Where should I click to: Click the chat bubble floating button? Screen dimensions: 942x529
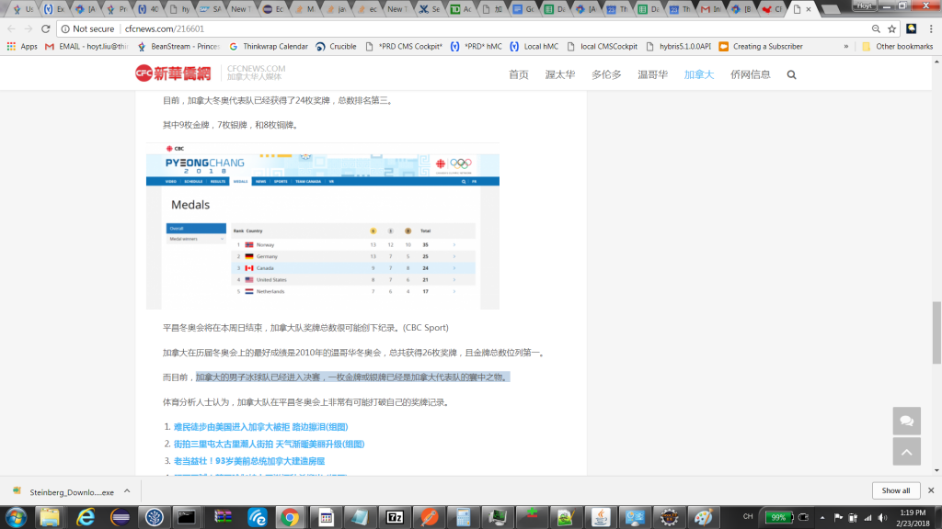(x=906, y=421)
